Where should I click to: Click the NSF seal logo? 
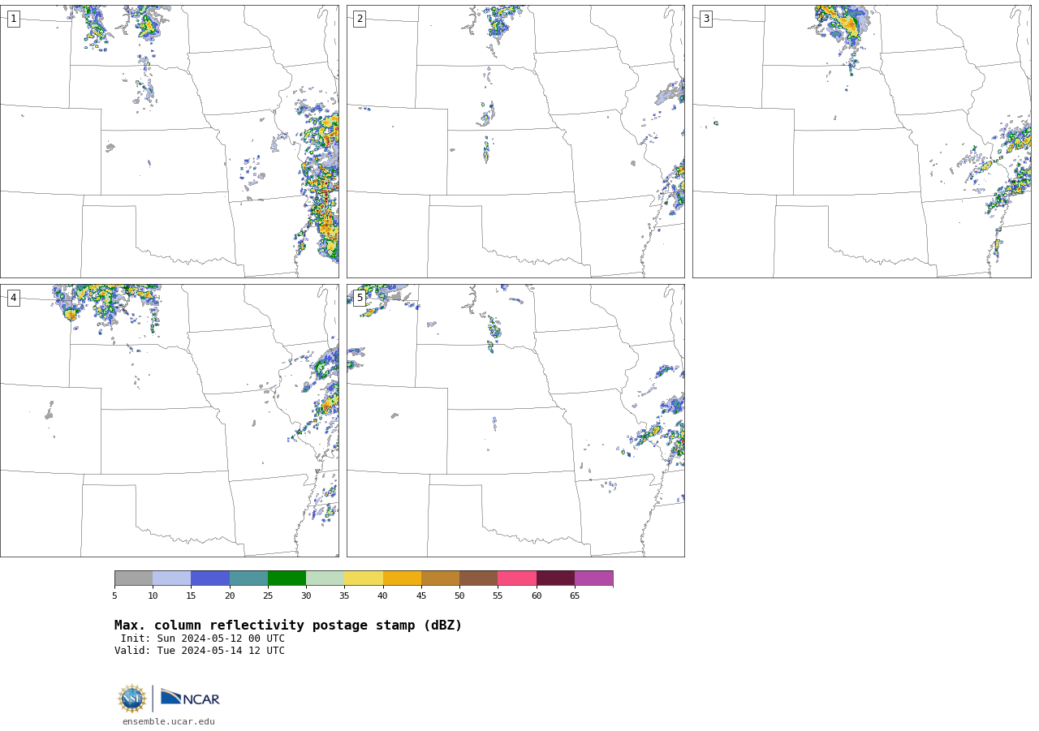pyautogui.click(x=132, y=699)
